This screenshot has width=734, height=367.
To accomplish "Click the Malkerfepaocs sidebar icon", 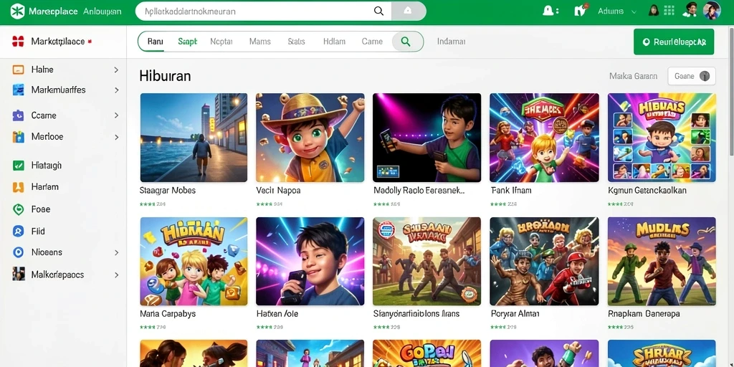I will point(18,274).
